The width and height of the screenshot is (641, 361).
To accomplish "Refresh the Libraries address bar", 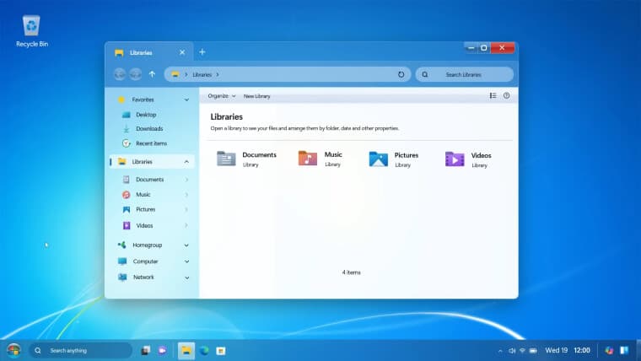I will (401, 74).
